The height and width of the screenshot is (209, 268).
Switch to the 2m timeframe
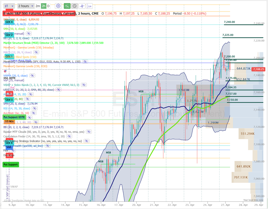coord(38,6)
